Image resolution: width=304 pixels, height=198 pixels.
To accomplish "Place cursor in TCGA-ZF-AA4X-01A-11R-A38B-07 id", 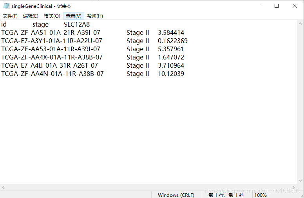I will click(x=52, y=58).
